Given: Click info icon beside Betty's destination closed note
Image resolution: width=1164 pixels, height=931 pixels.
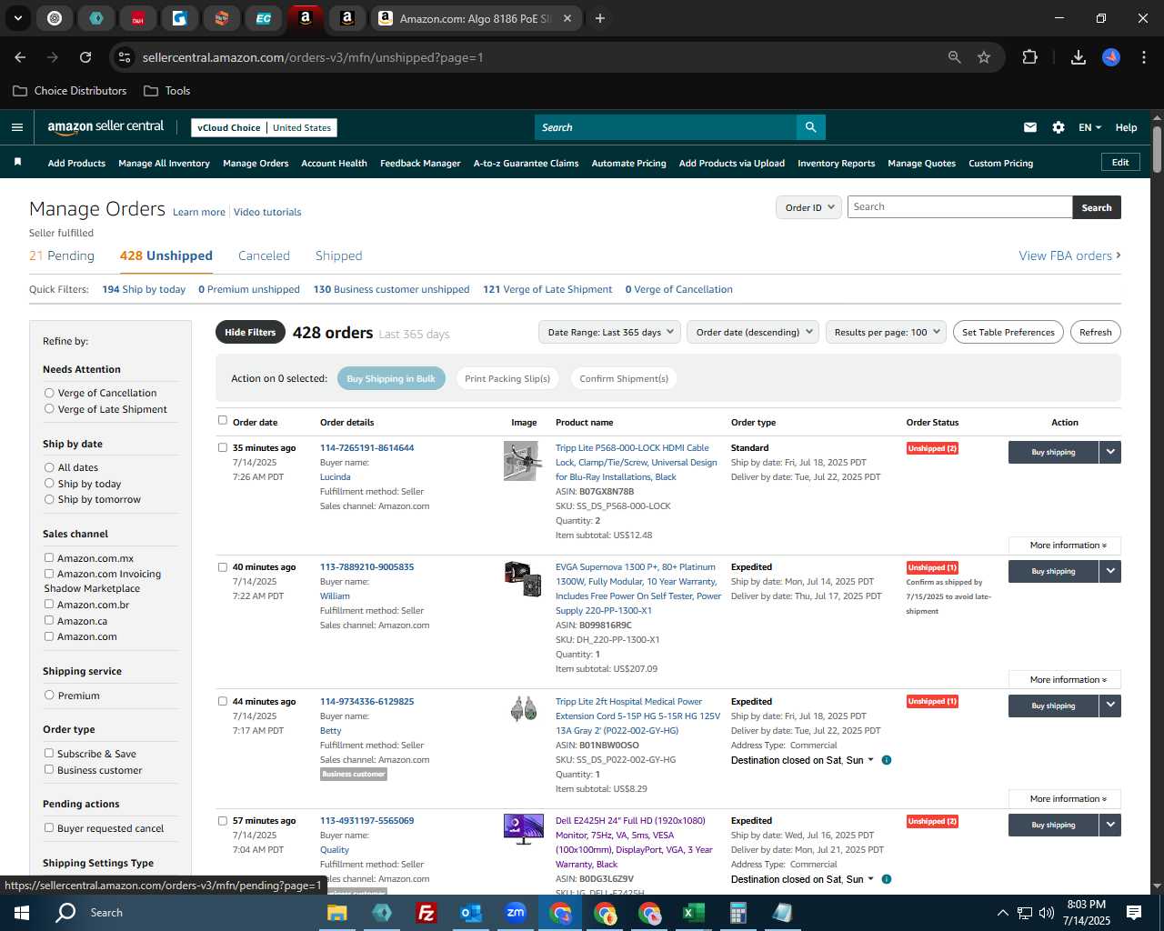Looking at the screenshot, I should [x=887, y=760].
